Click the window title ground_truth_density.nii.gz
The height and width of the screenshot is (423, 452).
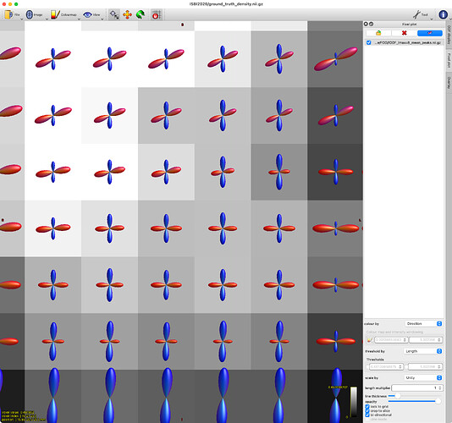click(x=226, y=3)
